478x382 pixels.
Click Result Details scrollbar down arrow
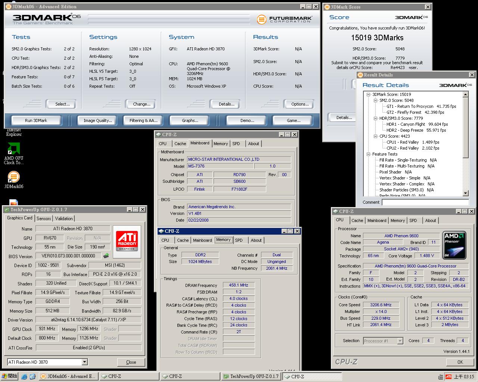[x=465, y=193]
